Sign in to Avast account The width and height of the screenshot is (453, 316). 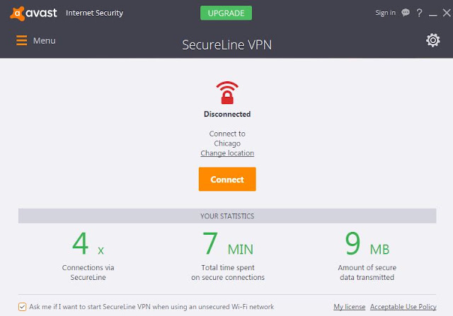pos(385,13)
